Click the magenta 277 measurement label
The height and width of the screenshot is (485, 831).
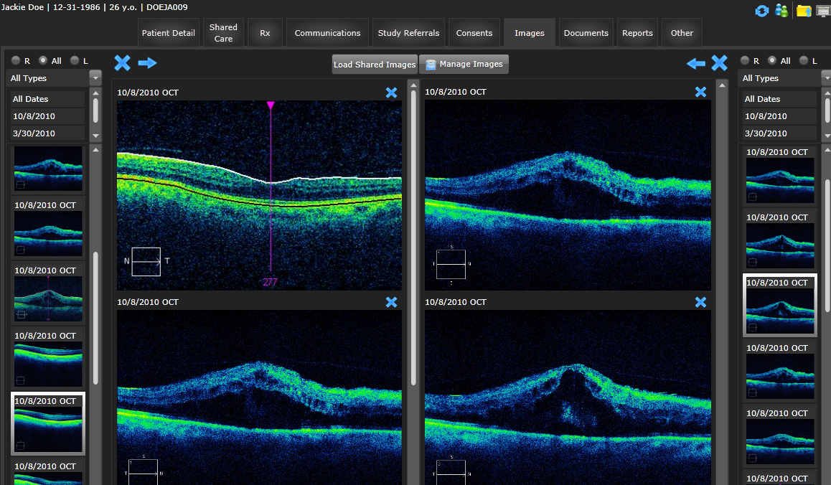(x=270, y=282)
